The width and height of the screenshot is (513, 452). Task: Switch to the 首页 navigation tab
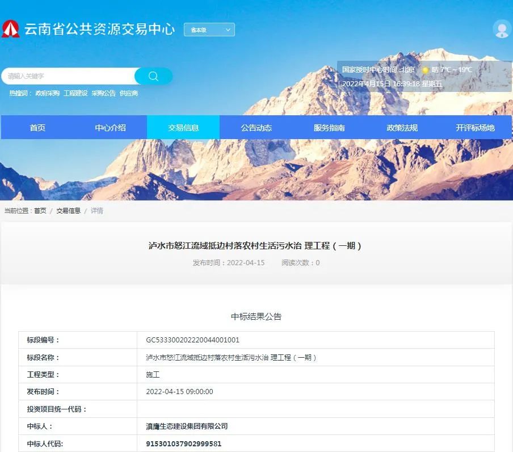[x=37, y=127]
